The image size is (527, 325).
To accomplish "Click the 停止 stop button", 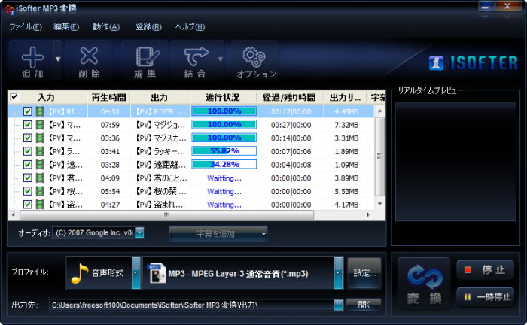I will tap(486, 269).
